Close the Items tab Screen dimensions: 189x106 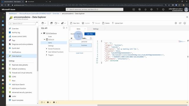point(85,29)
